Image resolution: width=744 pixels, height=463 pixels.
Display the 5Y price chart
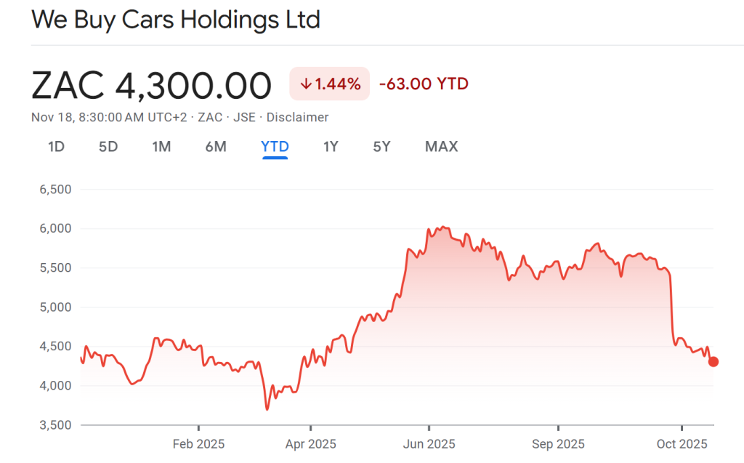pos(382,147)
